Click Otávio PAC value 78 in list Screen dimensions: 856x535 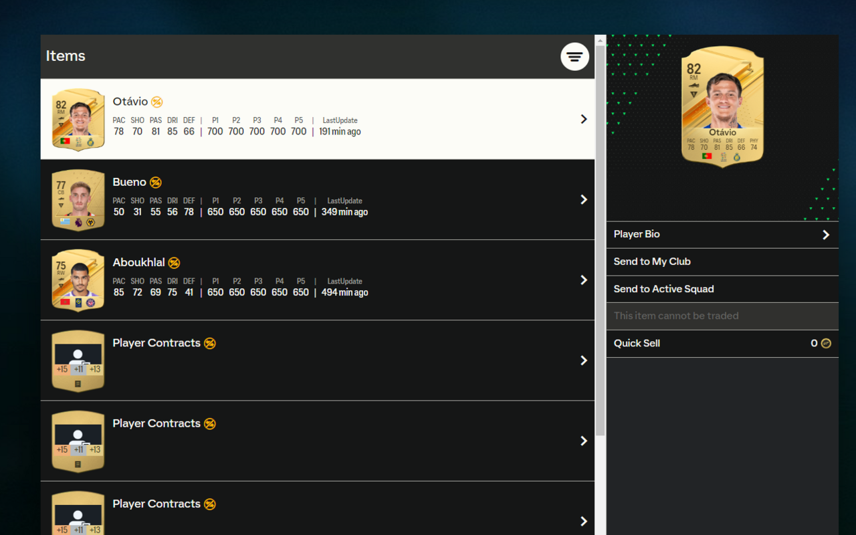pos(118,132)
